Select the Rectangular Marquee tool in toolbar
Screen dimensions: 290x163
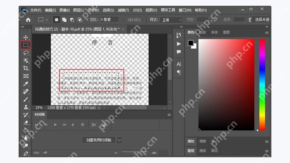point(26,45)
